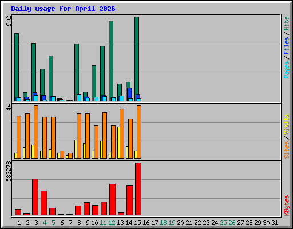Viewport: 293px width, 229px height.
Task: Select the red KBytes bar for day 3
Action: [35, 197]
